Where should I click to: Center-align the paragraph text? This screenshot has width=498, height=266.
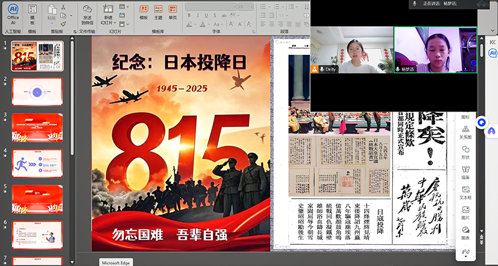click(x=272, y=24)
